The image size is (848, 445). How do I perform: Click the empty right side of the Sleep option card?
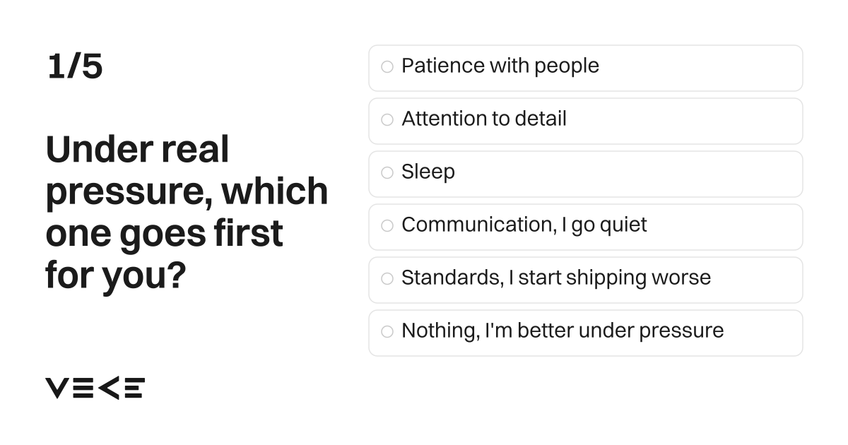tap(629, 174)
